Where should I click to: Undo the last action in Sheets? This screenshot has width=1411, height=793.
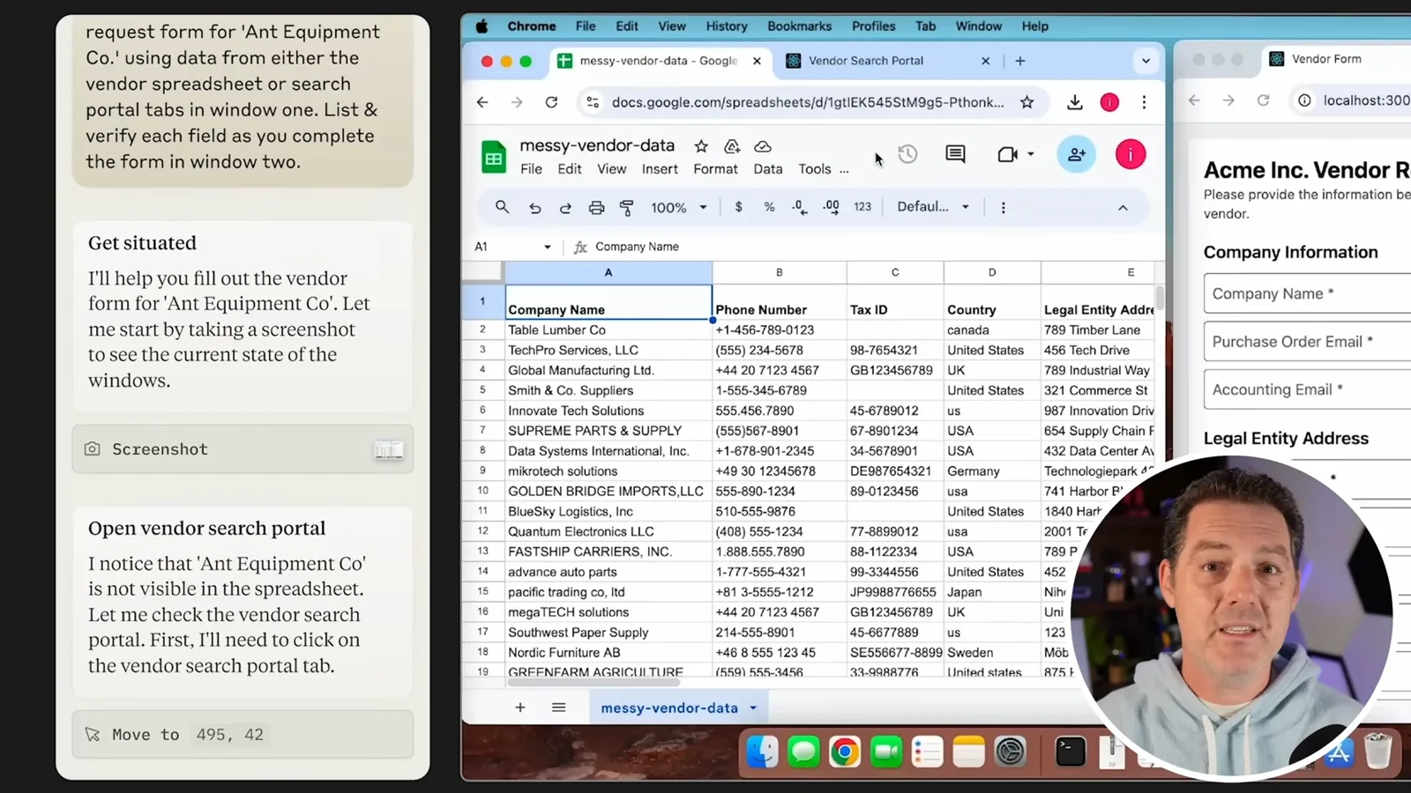(x=534, y=208)
